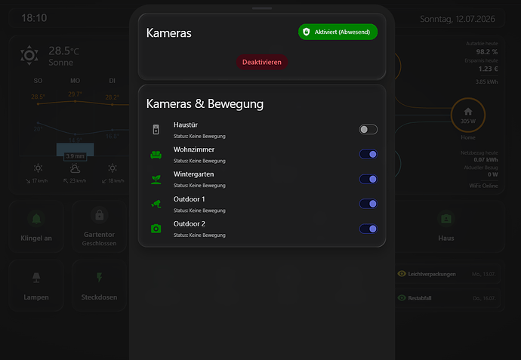Click the 28.5°C temperature reading
The image size is (521, 360).
tap(63, 51)
